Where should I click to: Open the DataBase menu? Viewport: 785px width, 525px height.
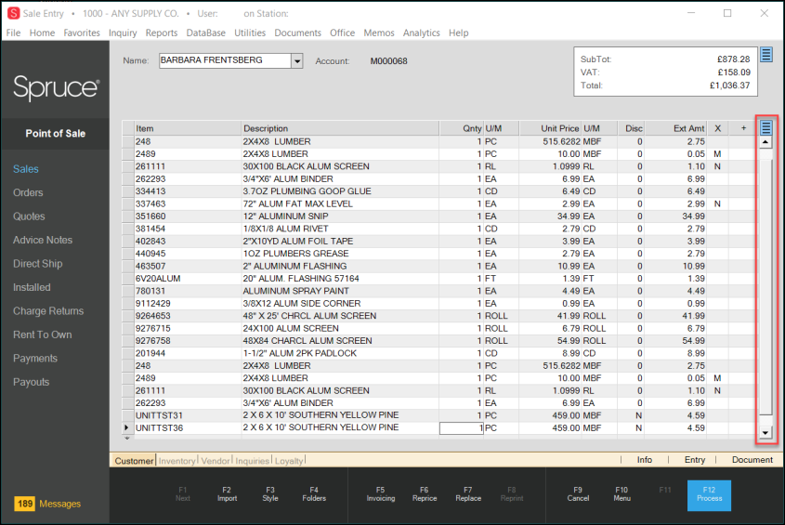[x=205, y=33]
